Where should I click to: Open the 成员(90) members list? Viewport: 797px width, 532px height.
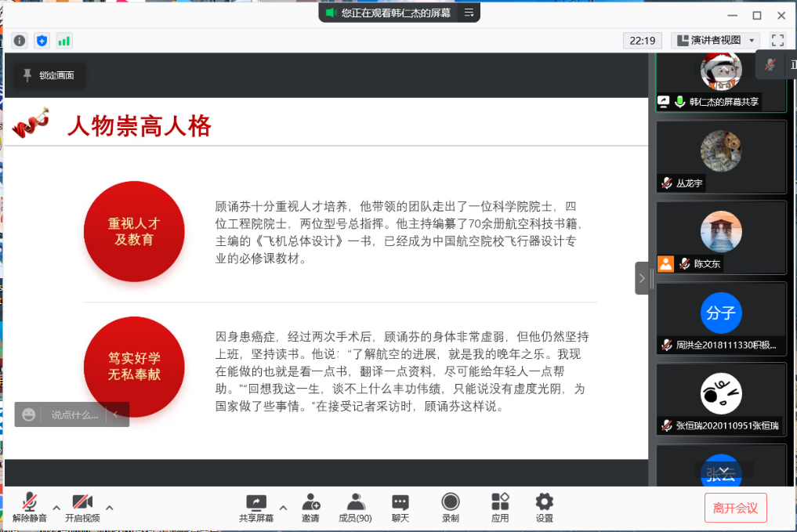coord(355,508)
